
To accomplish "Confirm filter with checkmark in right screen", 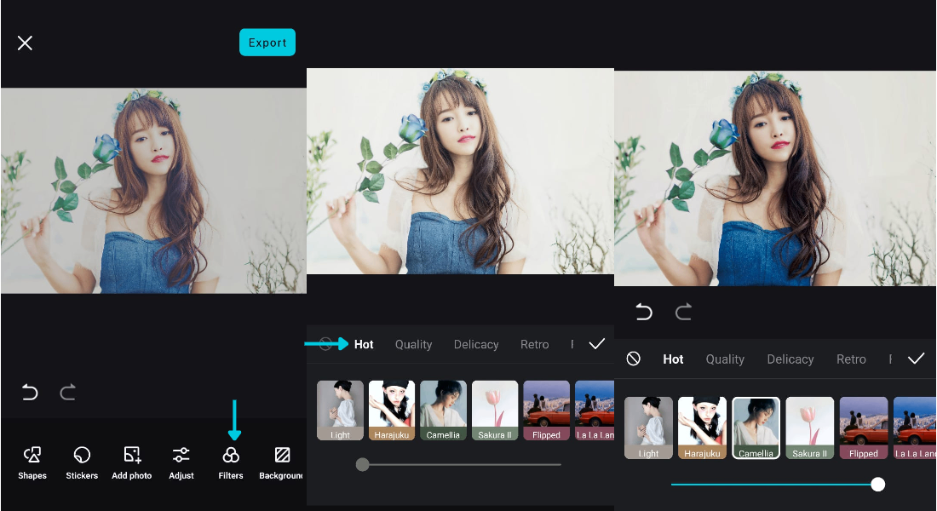I will coord(916,359).
